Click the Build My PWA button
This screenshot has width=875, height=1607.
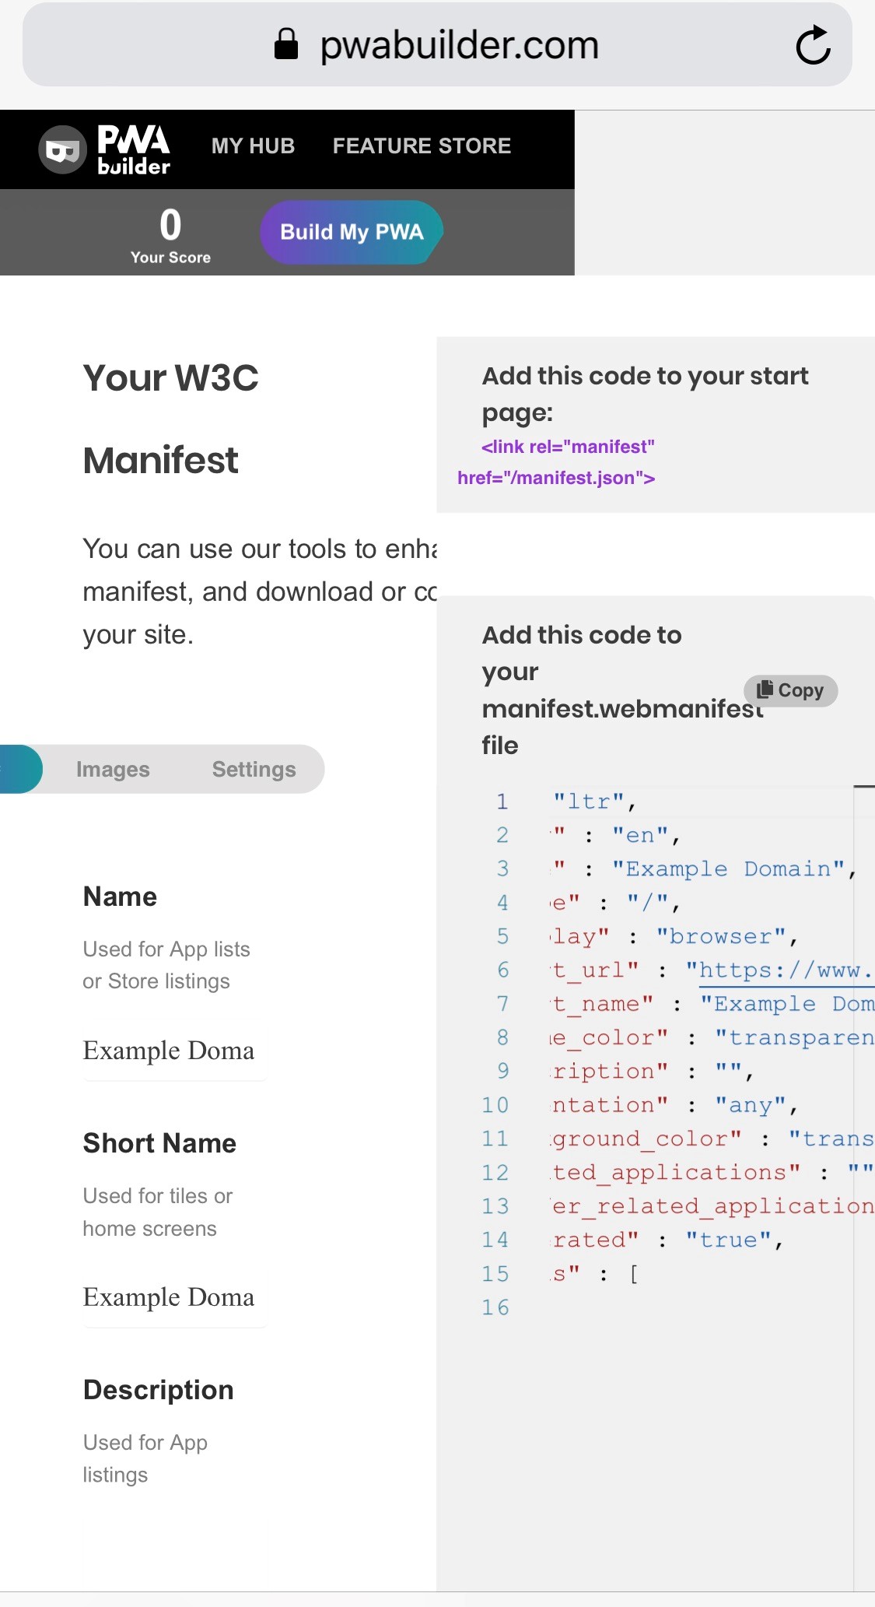coord(352,232)
